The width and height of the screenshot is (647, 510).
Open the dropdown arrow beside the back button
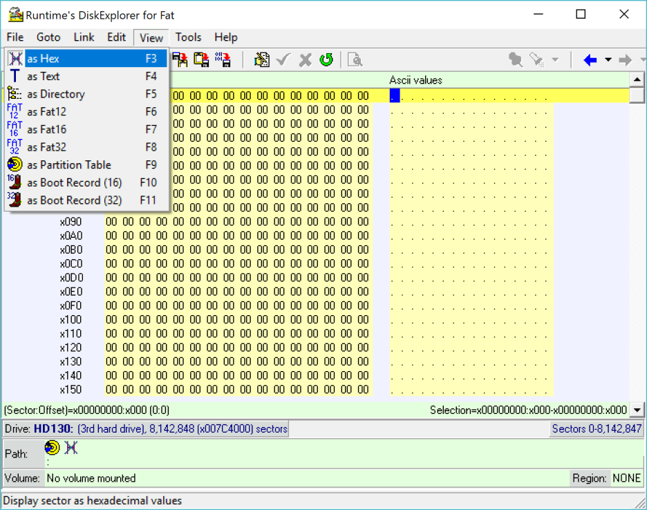click(x=608, y=60)
